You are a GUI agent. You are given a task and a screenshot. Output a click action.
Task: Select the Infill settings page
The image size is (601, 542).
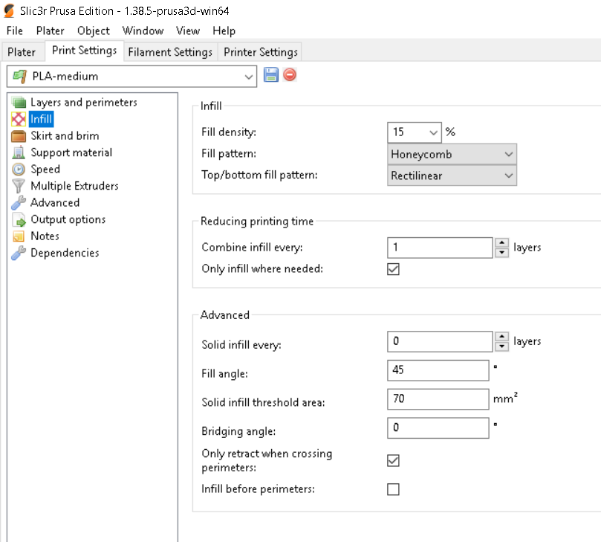41,119
